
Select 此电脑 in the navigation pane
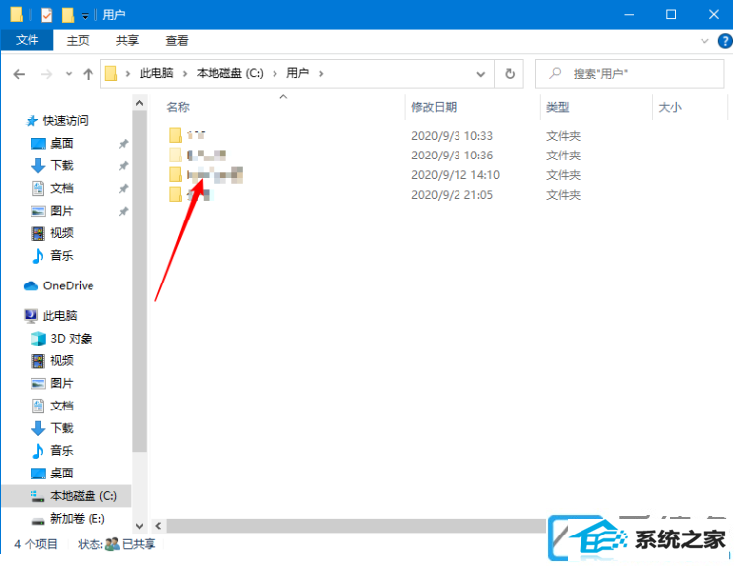click(60, 316)
